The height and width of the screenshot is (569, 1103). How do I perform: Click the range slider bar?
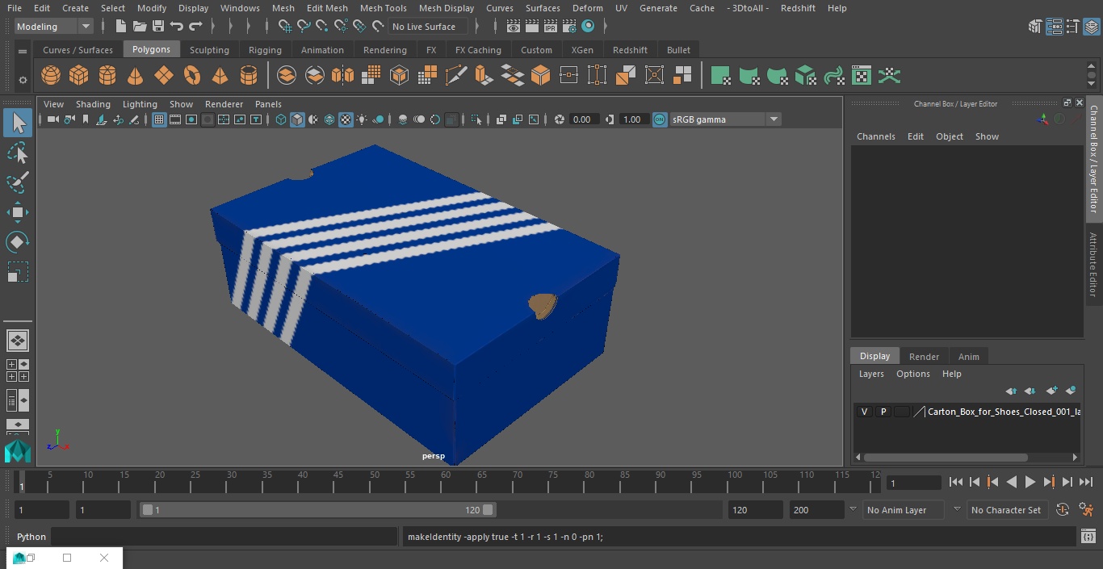point(317,510)
